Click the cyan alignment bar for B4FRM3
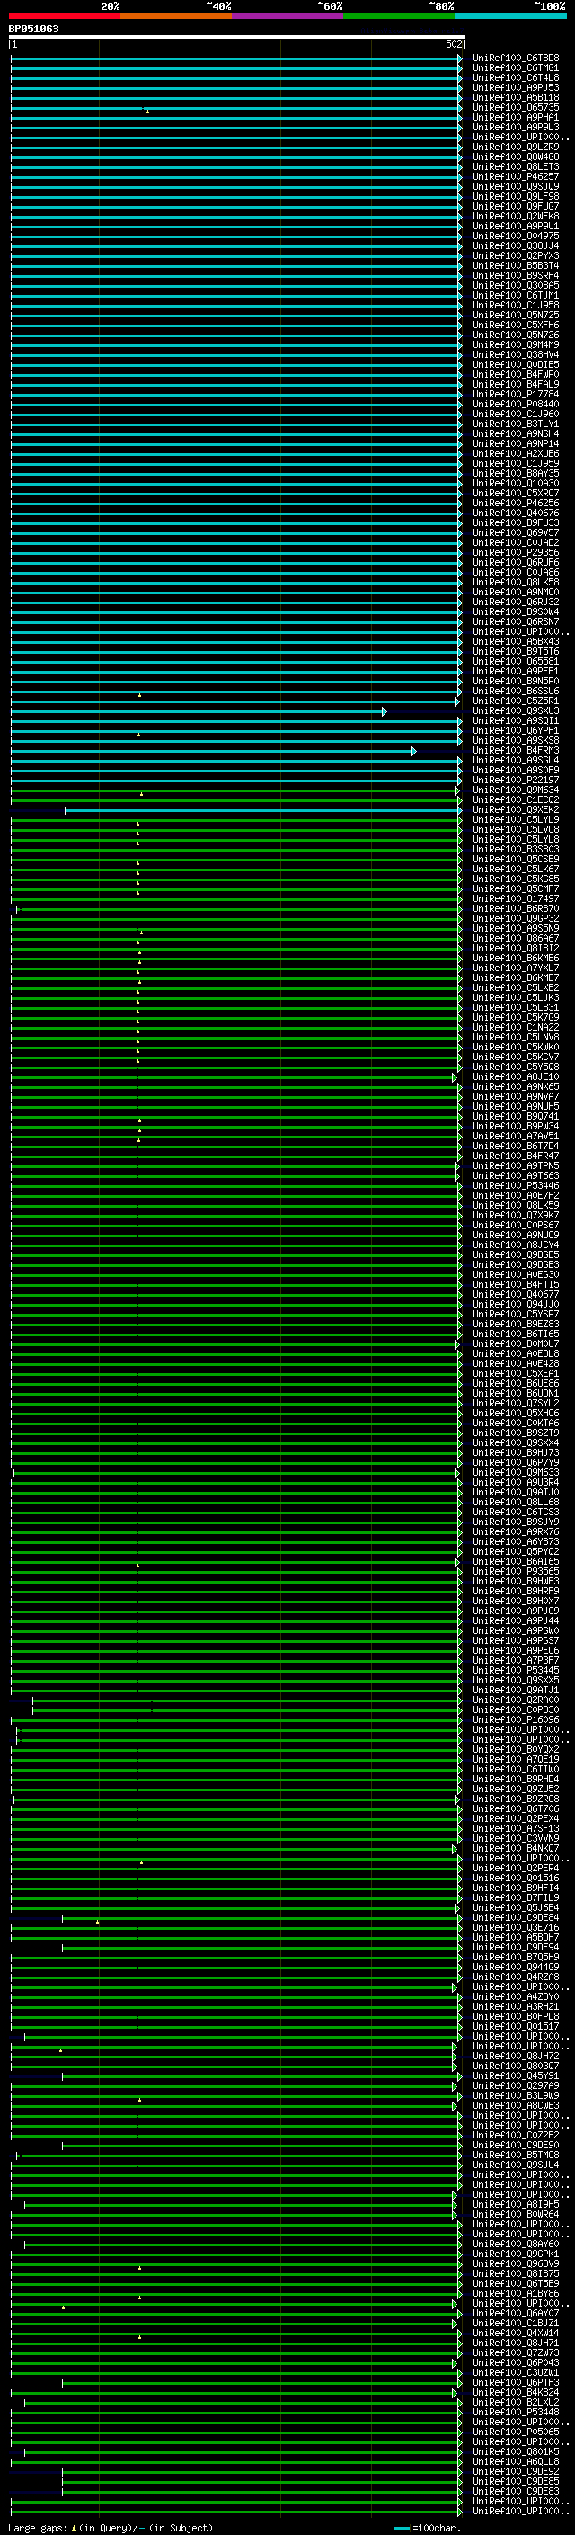The height and width of the screenshot is (2535, 575). coord(212,751)
